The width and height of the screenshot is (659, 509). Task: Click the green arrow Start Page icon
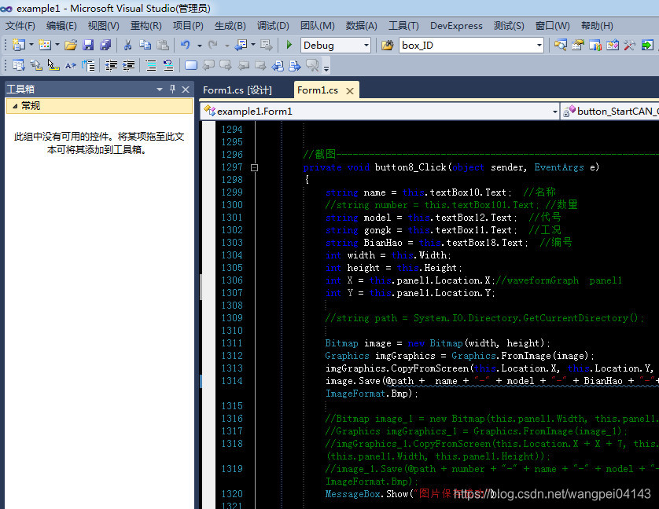click(x=647, y=45)
